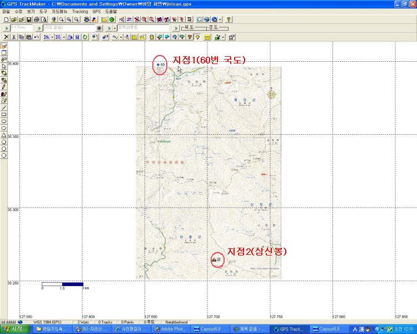This screenshot has width=417, height=334.
Task: Toggle the yellow grid display icon
Action: (135, 37)
